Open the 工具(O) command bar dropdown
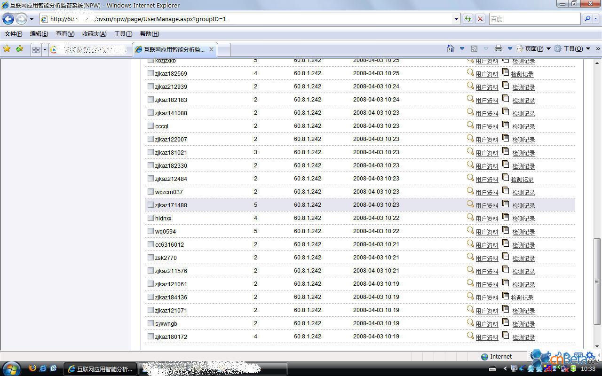Image resolution: width=602 pixels, height=376 pixels. [x=572, y=49]
